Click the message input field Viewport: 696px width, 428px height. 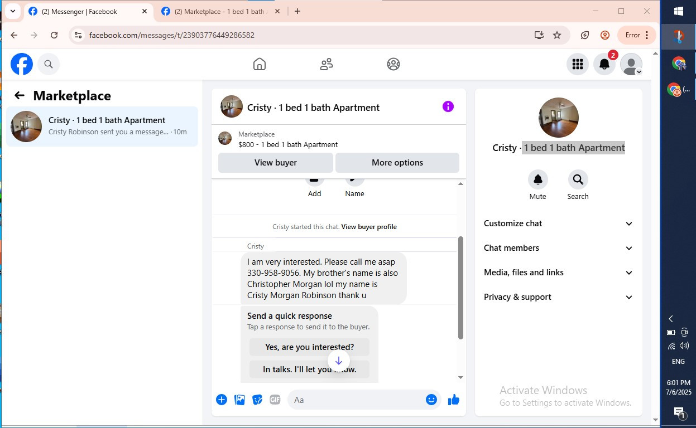(x=357, y=400)
